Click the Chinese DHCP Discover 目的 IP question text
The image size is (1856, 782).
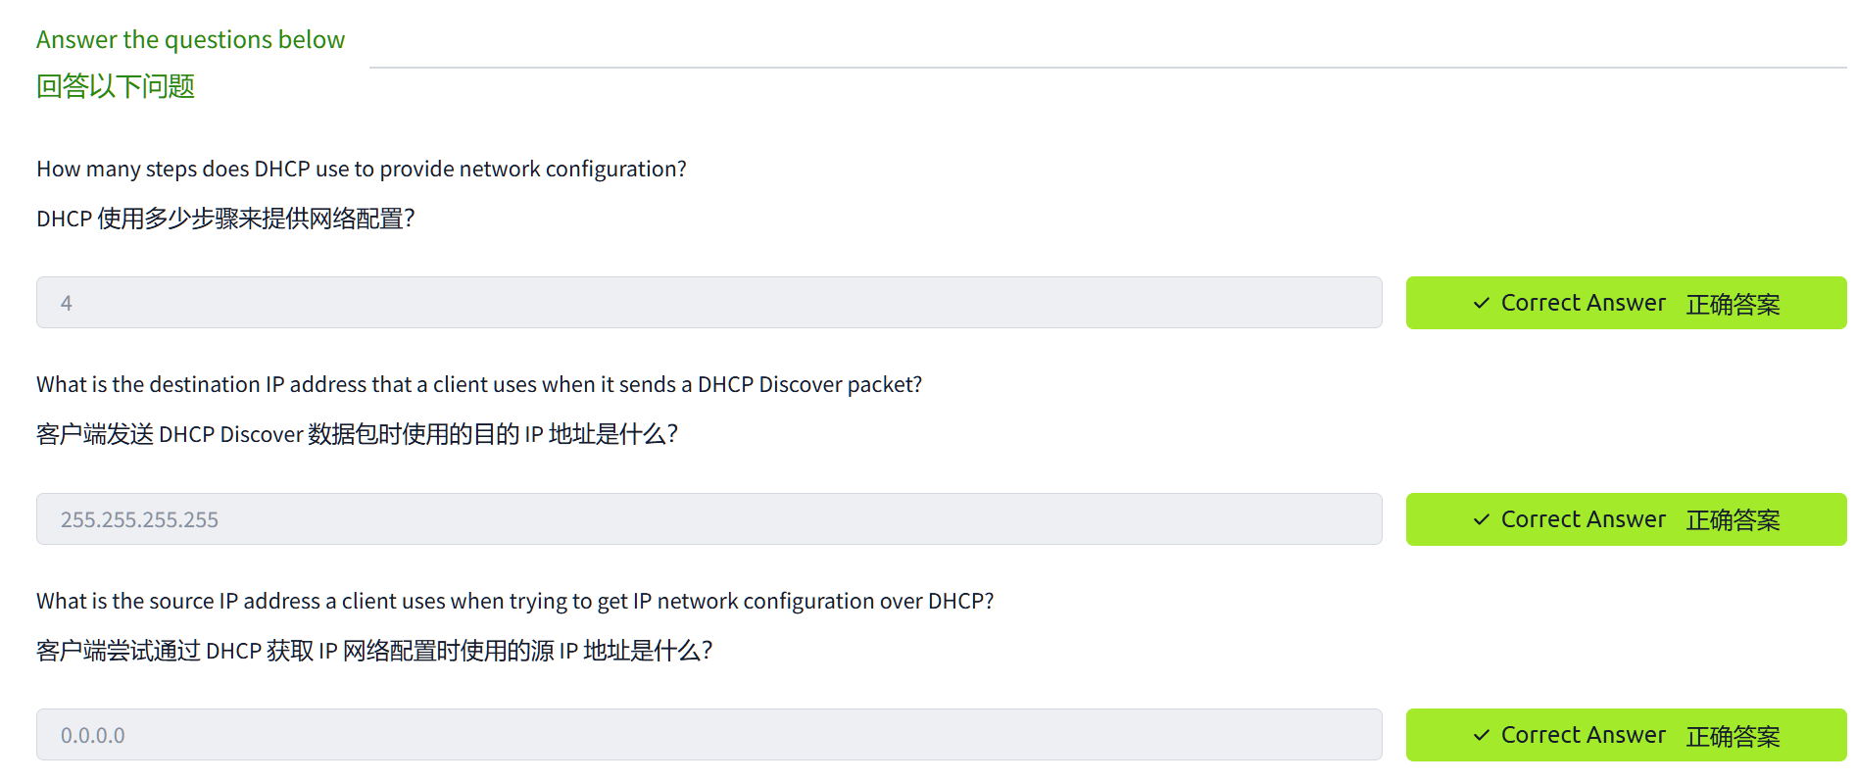(x=357, y=434)
